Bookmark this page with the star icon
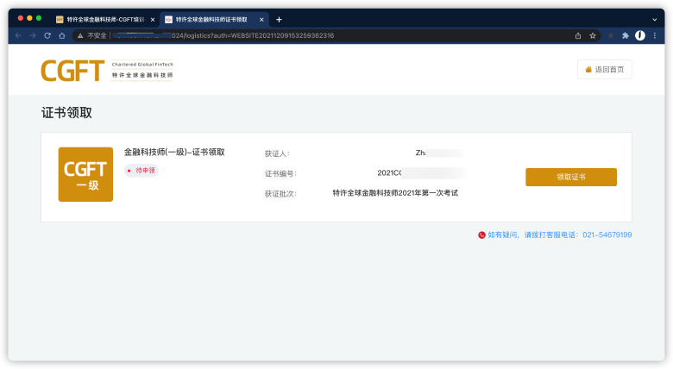The height and width of the screenshot is (369, 673). 593,35
